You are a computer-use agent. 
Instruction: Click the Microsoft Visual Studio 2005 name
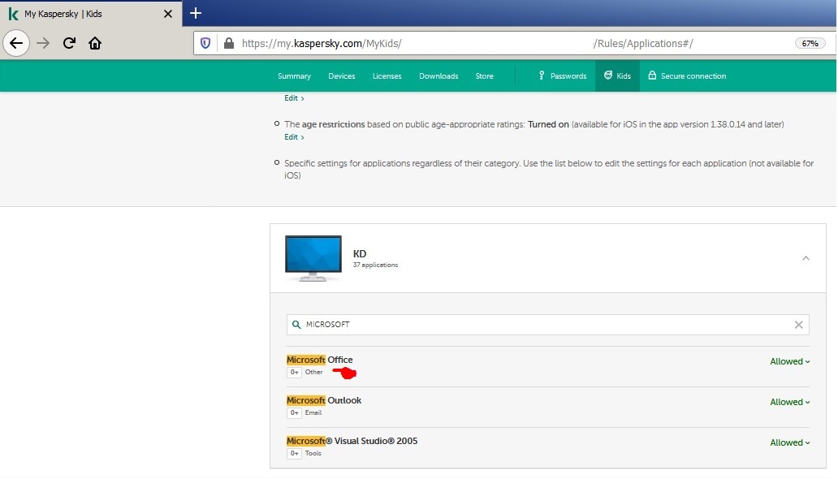tap(352, 441)
